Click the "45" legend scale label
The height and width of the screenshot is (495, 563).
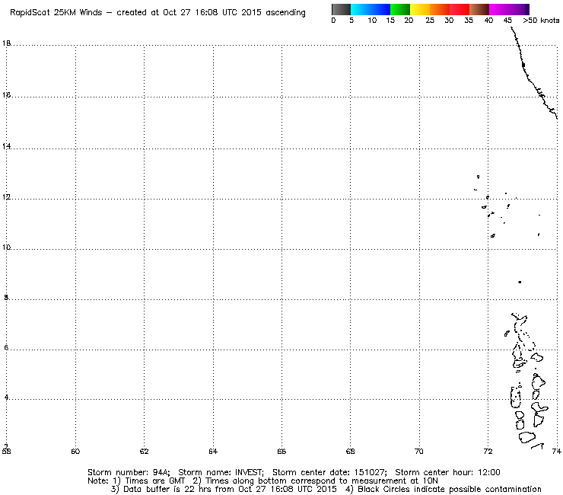coord(507,21)
